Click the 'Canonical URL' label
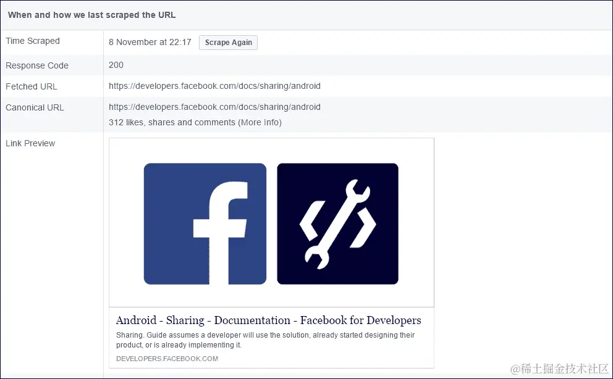This screenshot has height=379, width=613. [35, 108]
